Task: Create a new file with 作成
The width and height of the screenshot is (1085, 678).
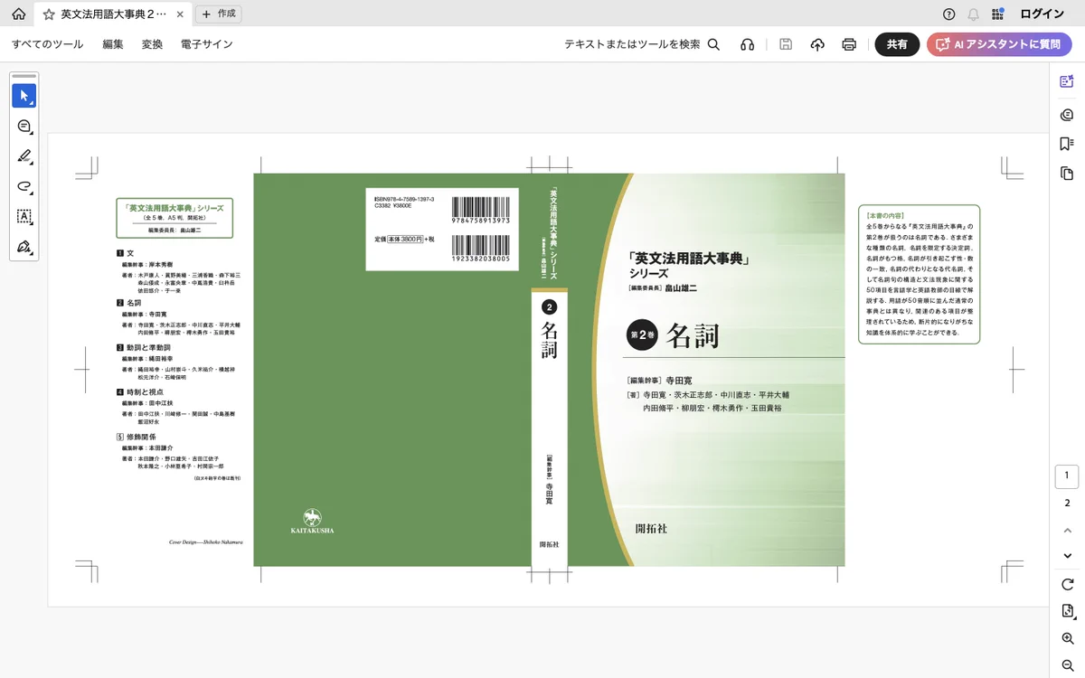Action: pos(218,14)
